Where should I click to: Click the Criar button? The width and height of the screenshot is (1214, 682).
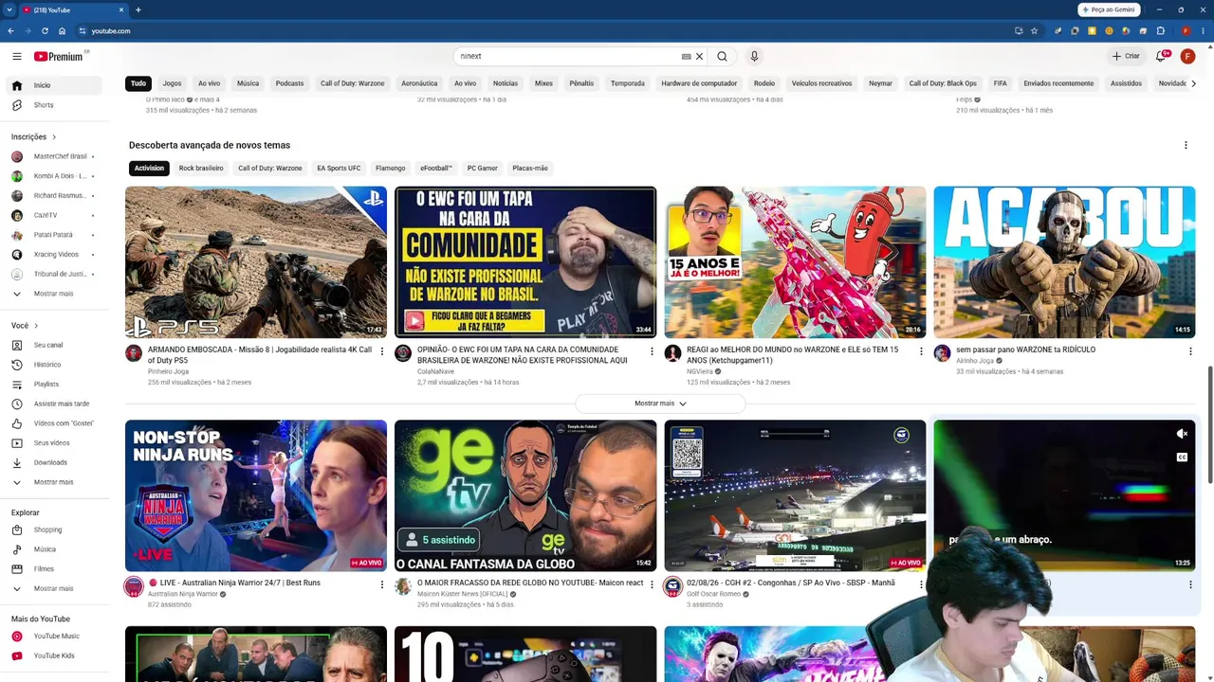coord(1126,57)
